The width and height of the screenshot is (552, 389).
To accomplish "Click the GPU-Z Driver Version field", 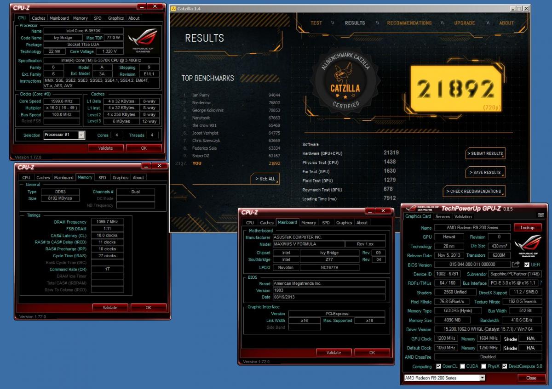I will 489,329.
